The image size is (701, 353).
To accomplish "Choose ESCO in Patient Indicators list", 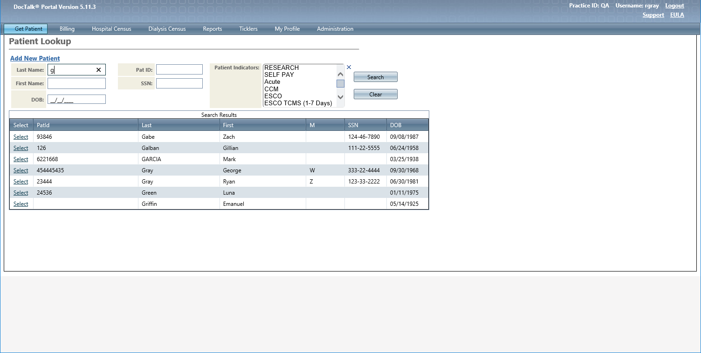I will (273, 96).
